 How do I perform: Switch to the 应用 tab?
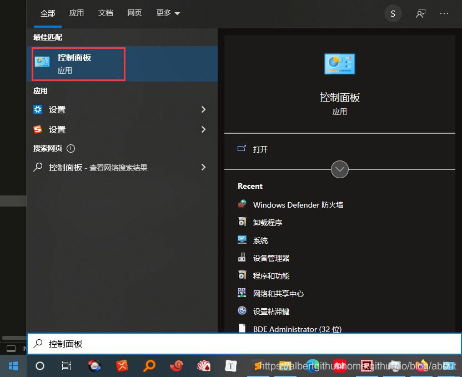coord(76,13)
